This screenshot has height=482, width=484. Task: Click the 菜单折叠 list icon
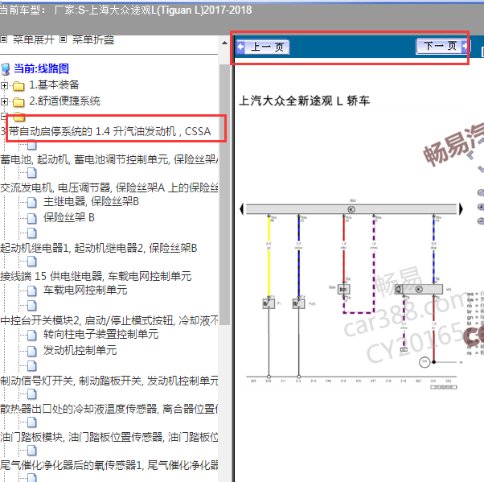pos(63,39)
